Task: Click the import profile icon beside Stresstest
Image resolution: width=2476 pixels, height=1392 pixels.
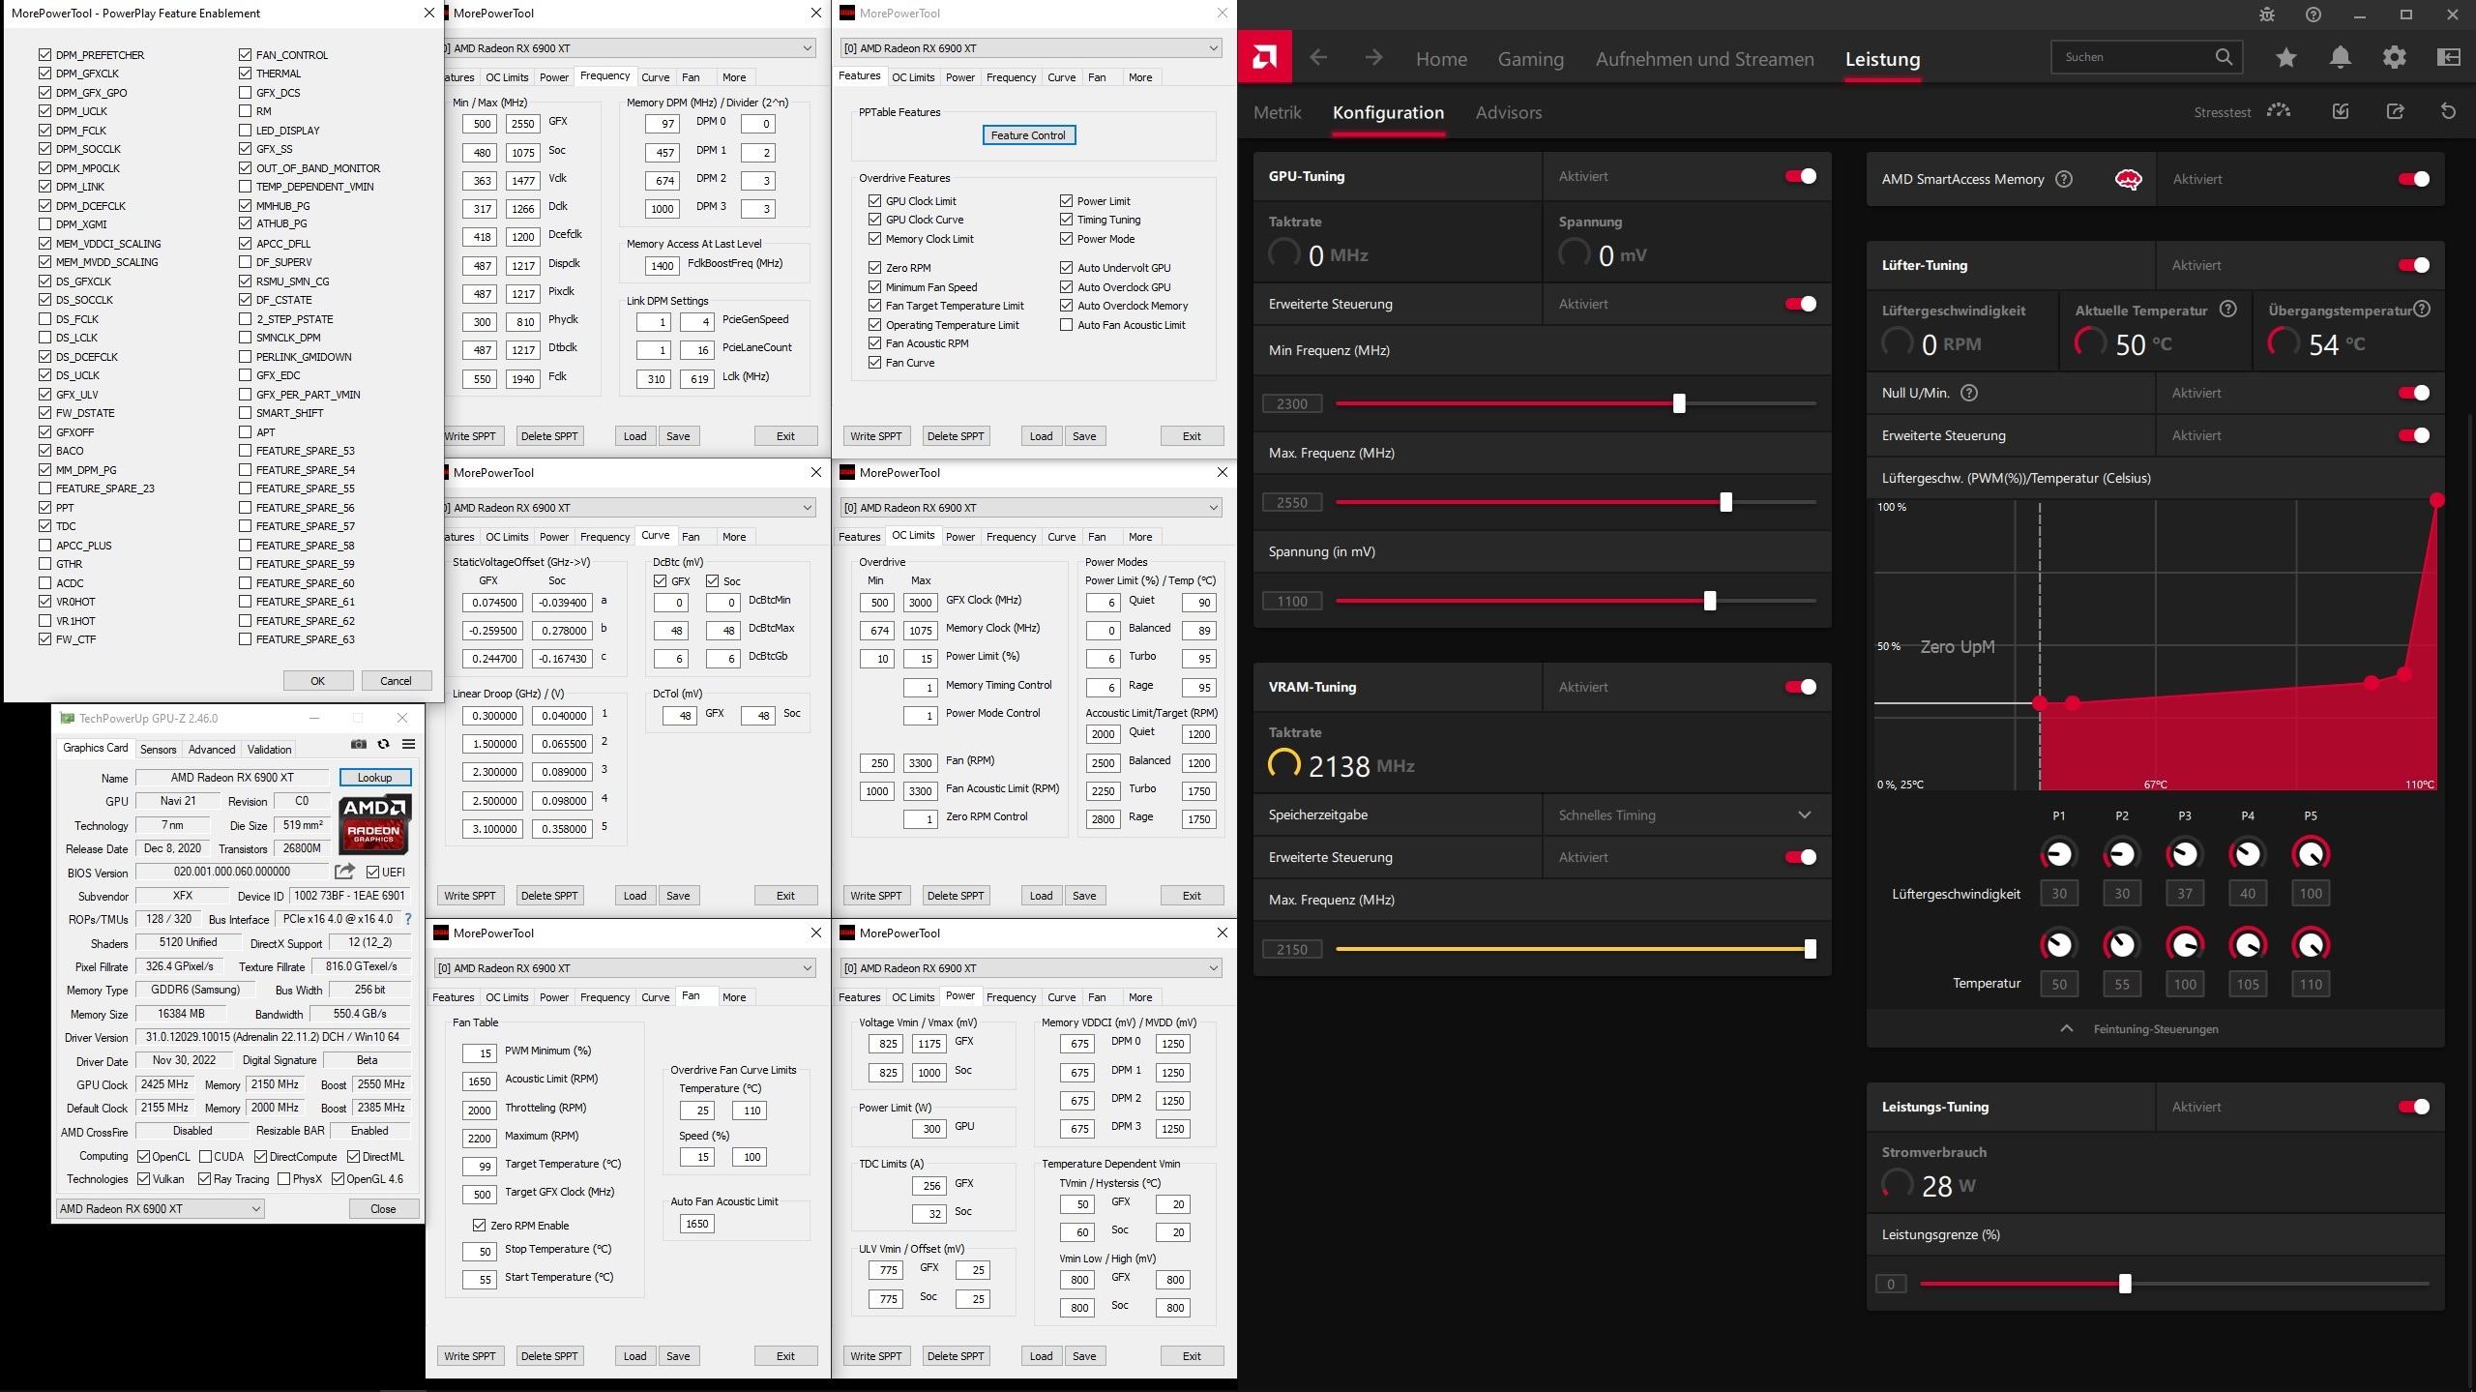Action: pos(2341,111)
